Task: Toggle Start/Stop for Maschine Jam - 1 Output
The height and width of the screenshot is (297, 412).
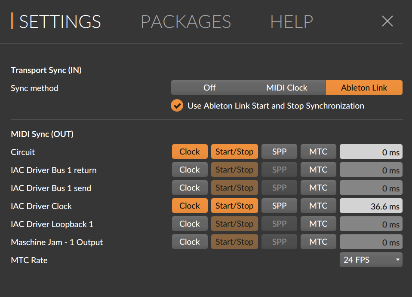Action: (x=234, y=242)
